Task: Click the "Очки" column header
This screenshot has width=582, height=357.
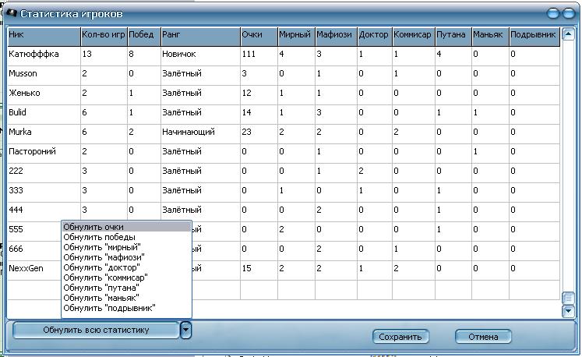Action: coord(256,36)
